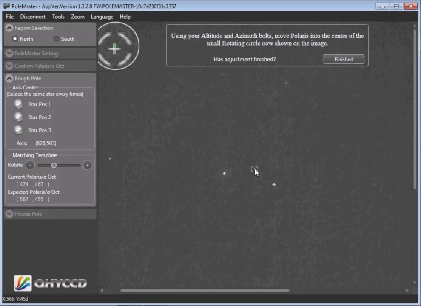The image size is (421, 306).
Task: Minimize the PoleMaster window
Action: click(x=382, y=6)
